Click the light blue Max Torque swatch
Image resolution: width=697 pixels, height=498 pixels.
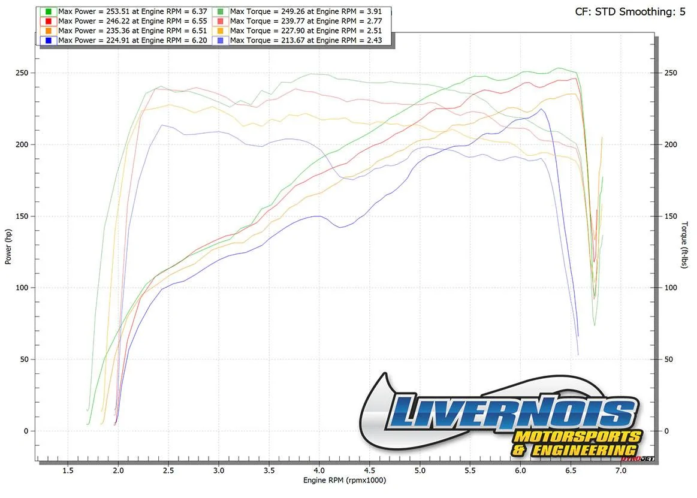tap(221, 41)
